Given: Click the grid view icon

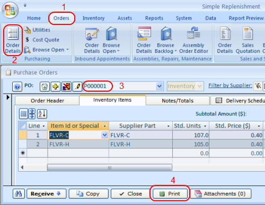Looking at the screenshot, I should coord(23,114).
